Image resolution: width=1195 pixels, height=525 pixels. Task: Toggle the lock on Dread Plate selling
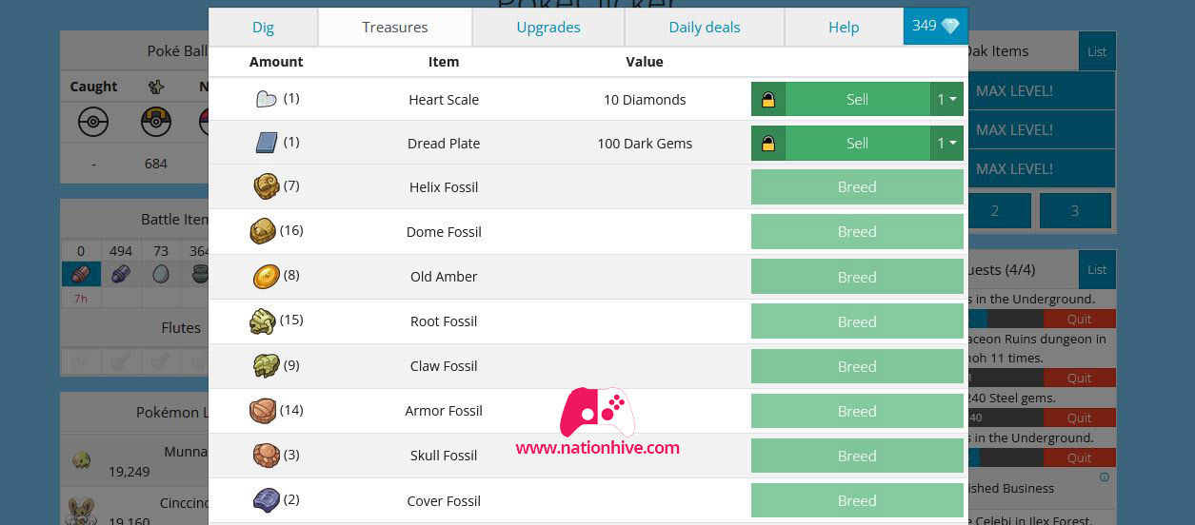768,143
